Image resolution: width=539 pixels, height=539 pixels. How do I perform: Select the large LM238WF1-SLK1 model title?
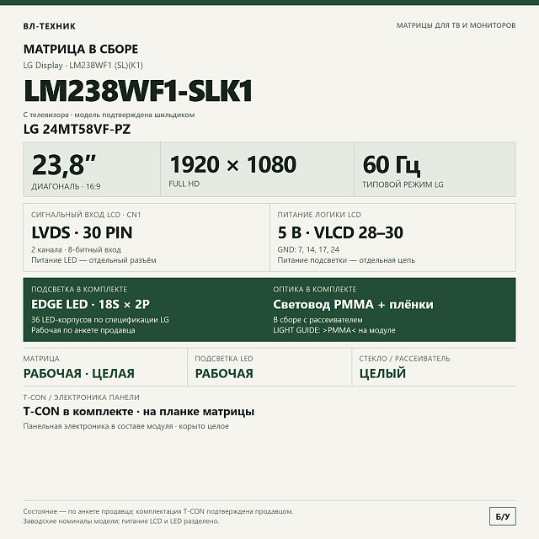(x=138, y=91)
